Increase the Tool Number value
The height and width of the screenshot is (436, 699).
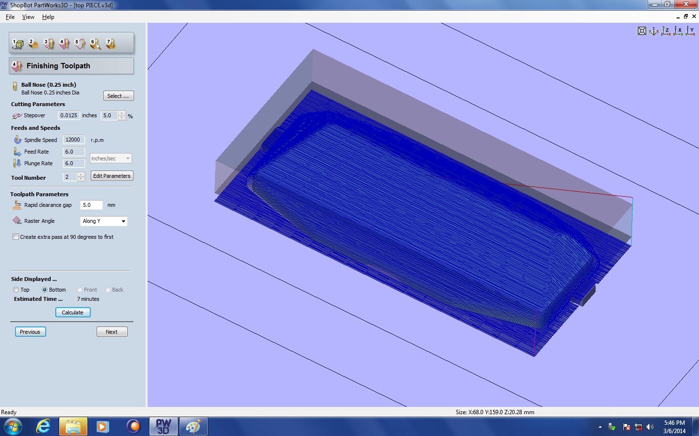(81, 174)
